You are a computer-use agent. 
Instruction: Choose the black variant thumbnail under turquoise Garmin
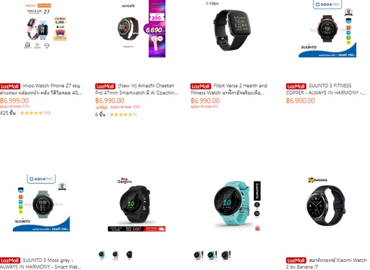226,255
